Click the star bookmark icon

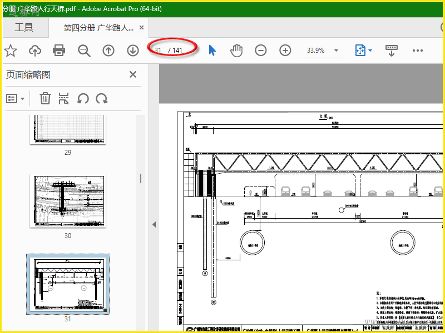[x=11, y=51]
